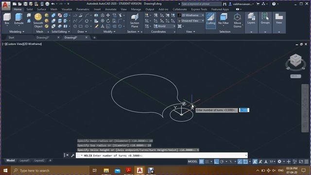Click the Plot printer icon

47,4
